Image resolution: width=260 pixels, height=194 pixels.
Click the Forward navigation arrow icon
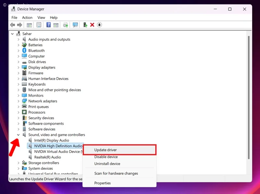click(x=19, y=25)
